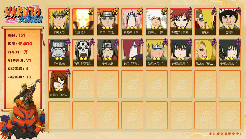Click the S rank badge on 波风水门

point(67,11)
